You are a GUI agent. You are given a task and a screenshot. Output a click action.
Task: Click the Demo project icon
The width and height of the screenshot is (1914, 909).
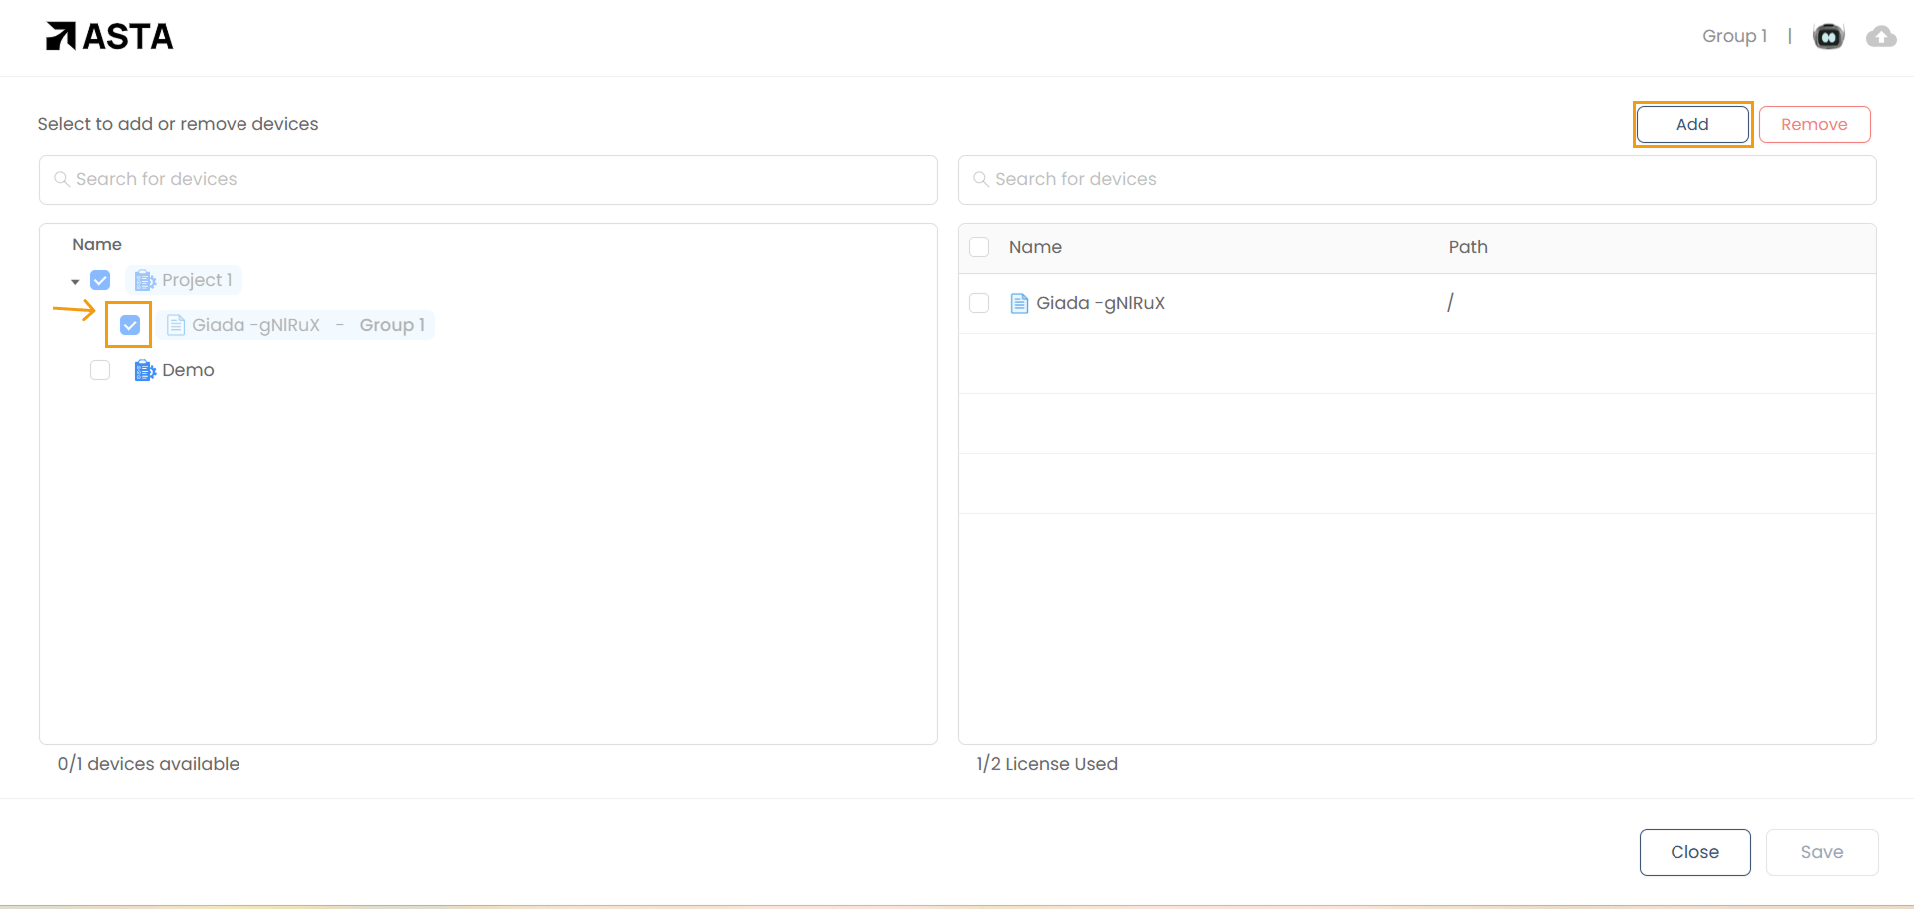(145, 370)
